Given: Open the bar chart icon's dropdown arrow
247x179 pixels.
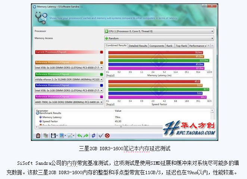Looking at the screenshot, I should (x=65, y=136).
